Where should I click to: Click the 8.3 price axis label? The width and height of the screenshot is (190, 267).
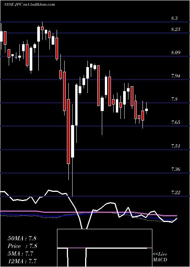[174, 18]
